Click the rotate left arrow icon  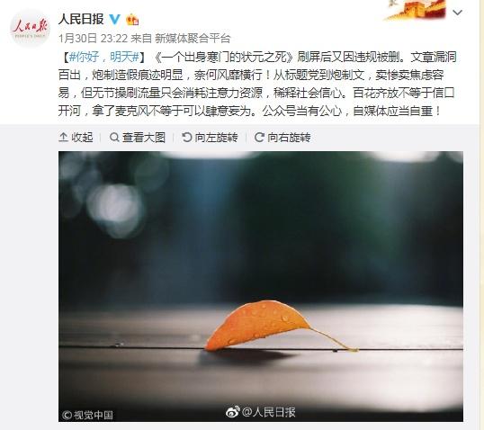187,137
